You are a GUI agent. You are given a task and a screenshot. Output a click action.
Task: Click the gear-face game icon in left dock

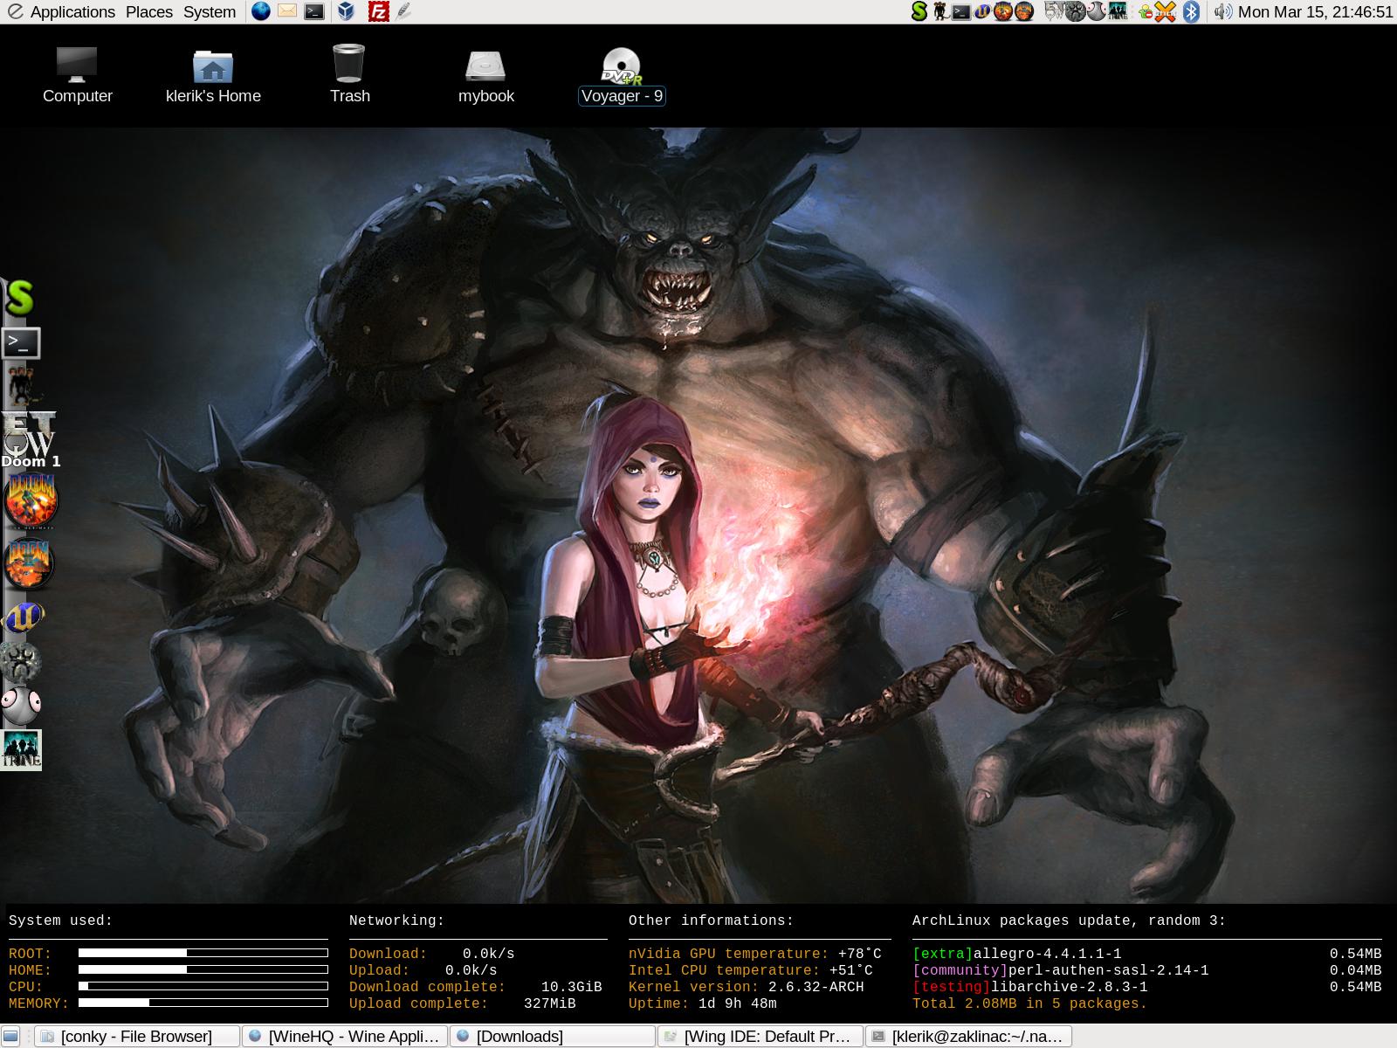pyautogui.click(x=21, y=661)
